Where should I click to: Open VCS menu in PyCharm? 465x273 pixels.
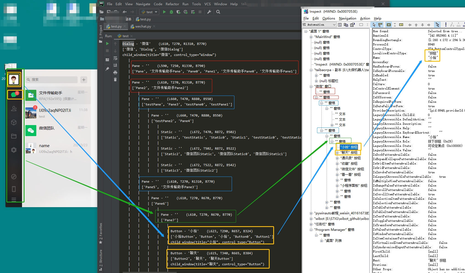coord(207,4)
